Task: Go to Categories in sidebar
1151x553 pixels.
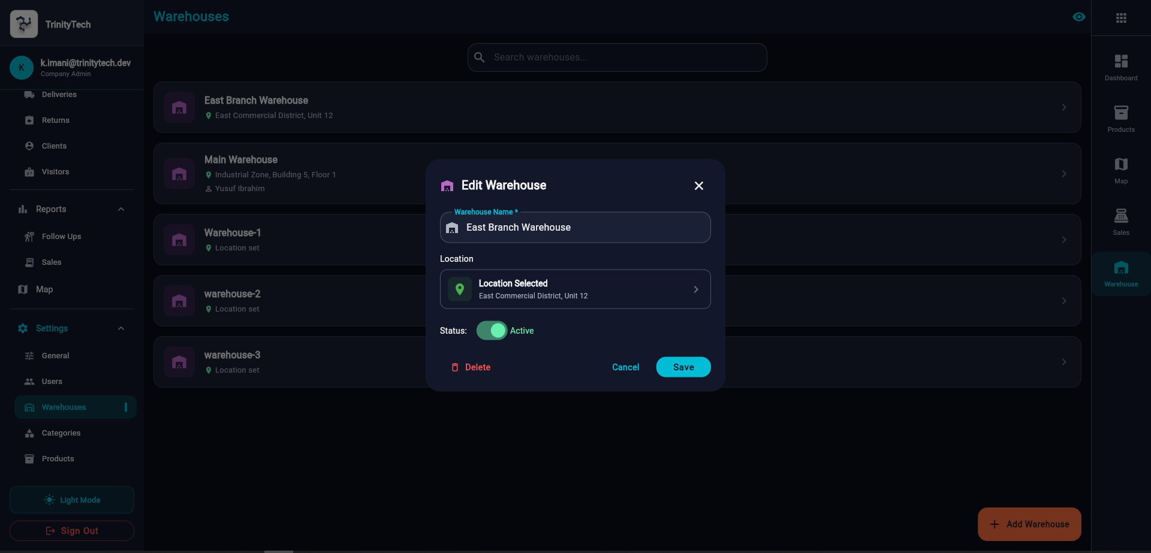Action: pyautogui.click(x=61, y=433)
